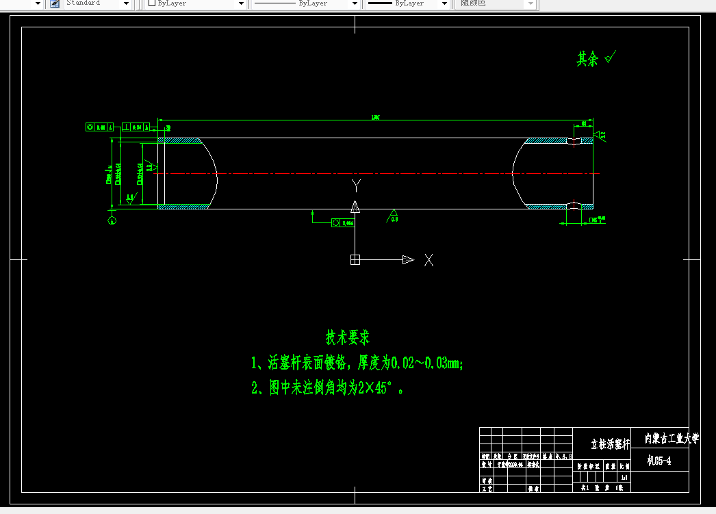Click the UCS origin square marker
Screen dimensions: 716x514
coord(355,260)
